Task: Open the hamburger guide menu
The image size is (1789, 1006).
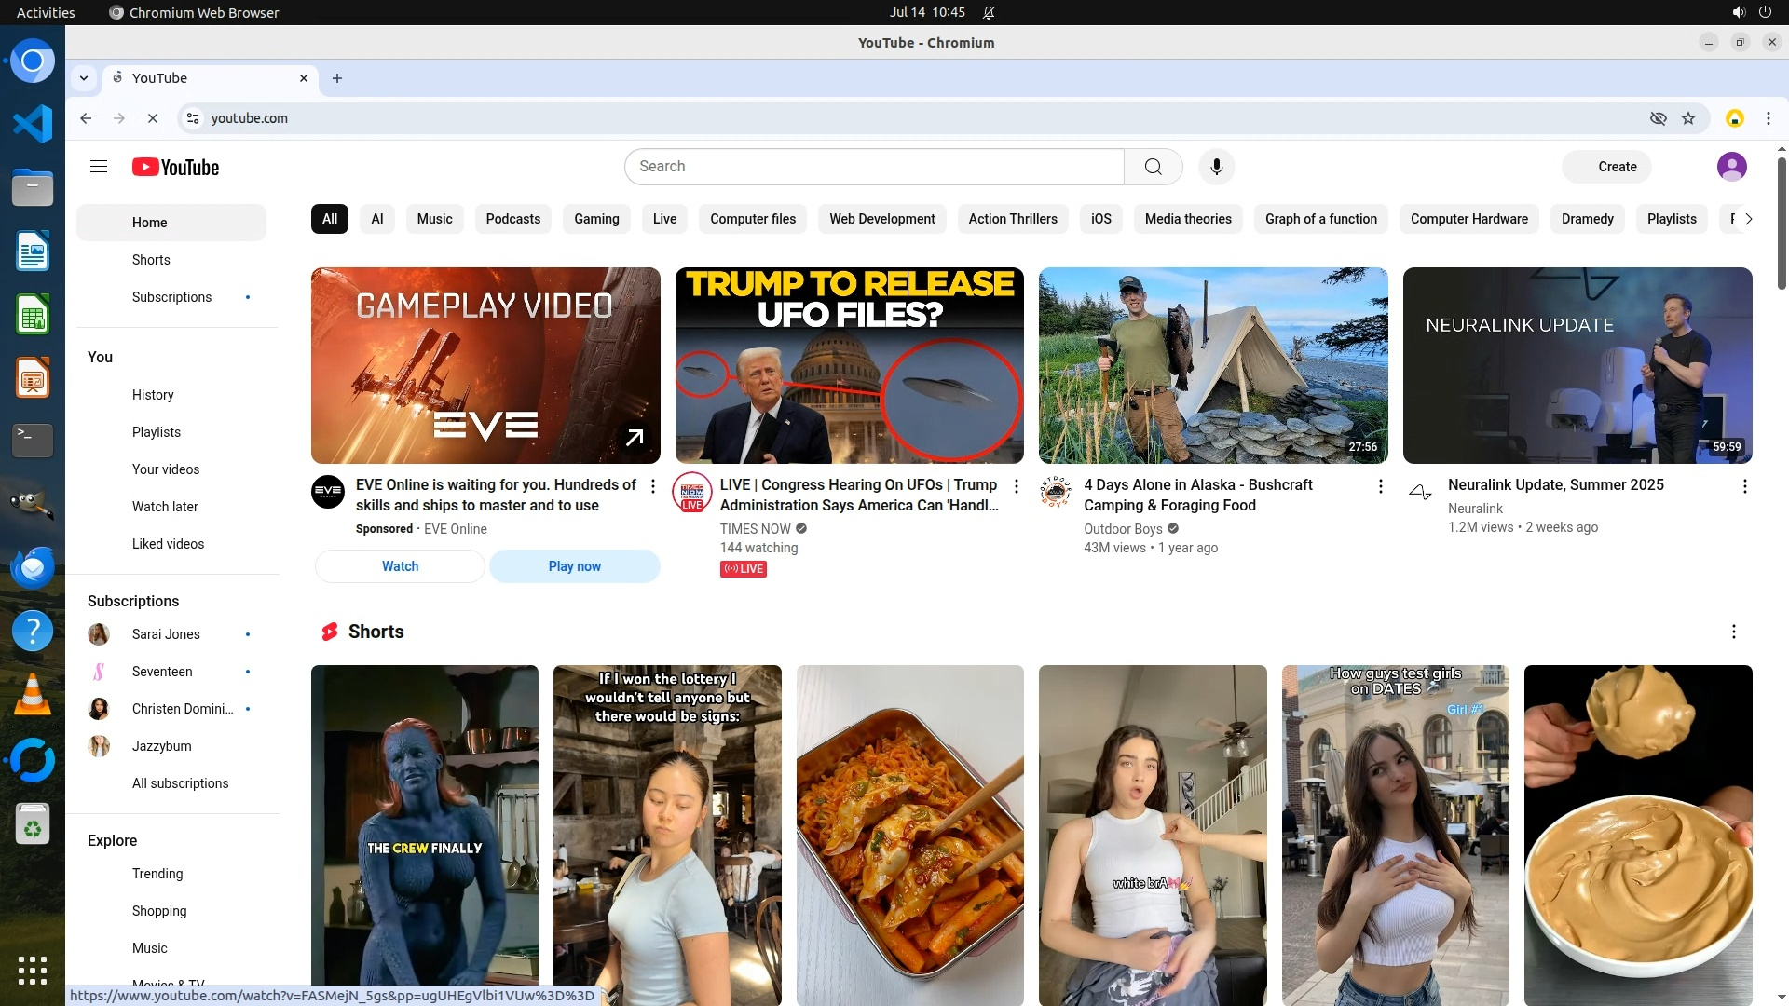Action: (x=99, y=167)
